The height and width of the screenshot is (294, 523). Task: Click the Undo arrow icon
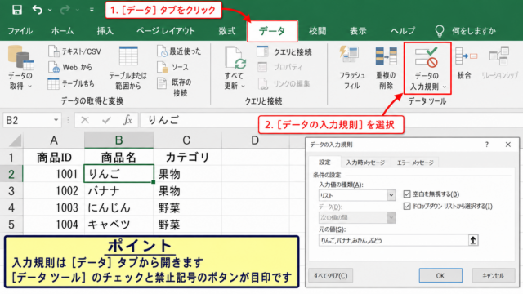pos(37,10)
